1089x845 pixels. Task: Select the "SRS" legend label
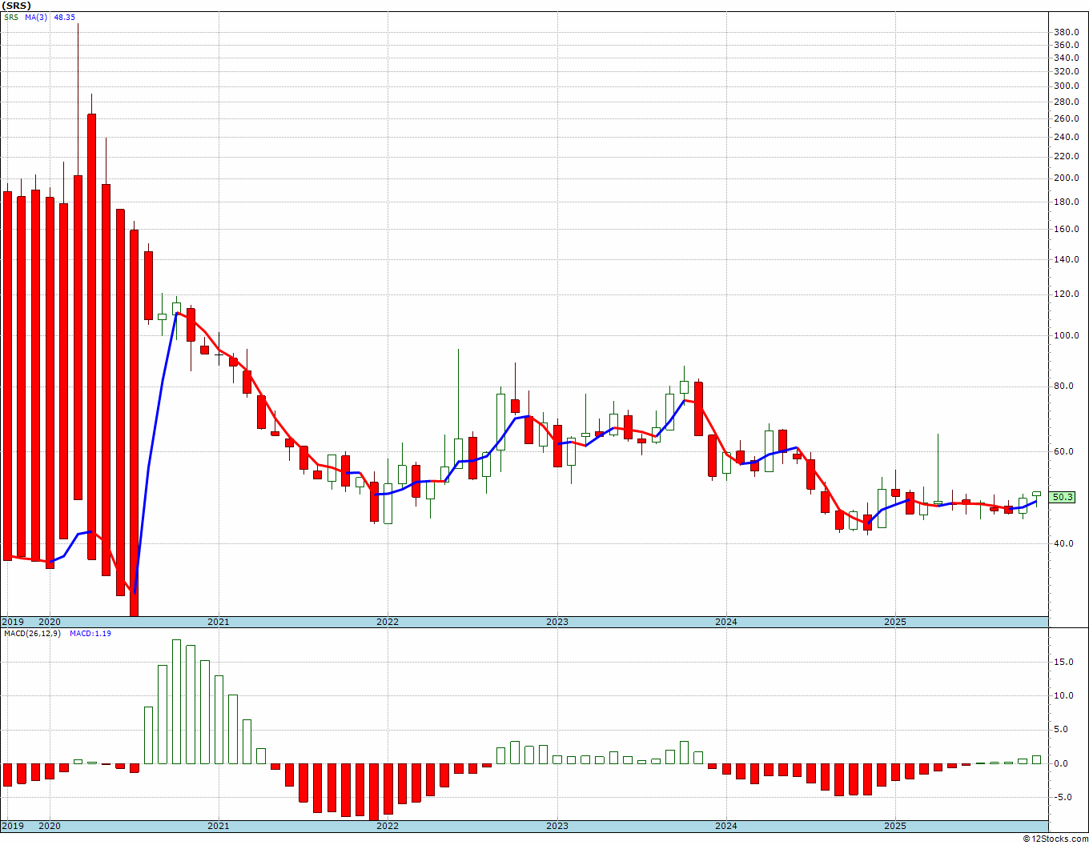(12, 17)
